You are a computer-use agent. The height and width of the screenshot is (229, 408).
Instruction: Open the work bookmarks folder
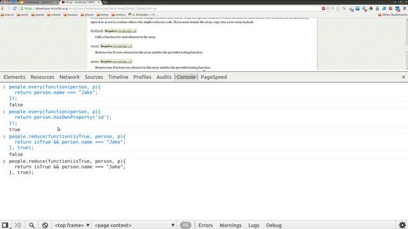(x=22, y=15)
